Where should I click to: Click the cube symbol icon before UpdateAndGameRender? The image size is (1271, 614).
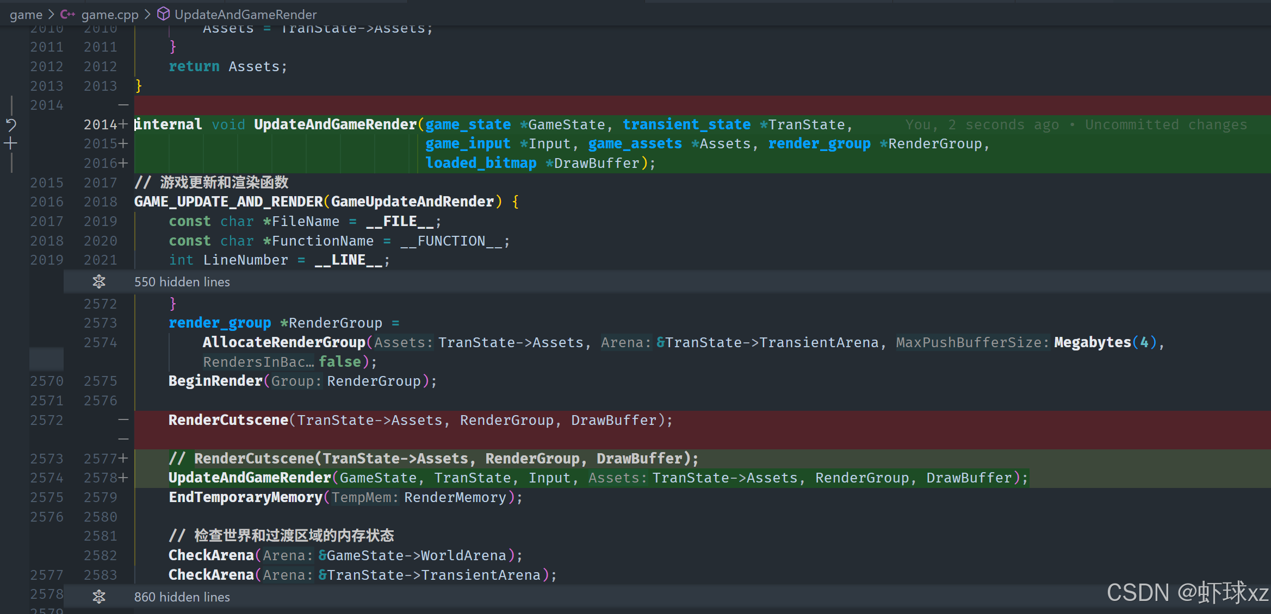pyautogui.click(x=163, y=14)
